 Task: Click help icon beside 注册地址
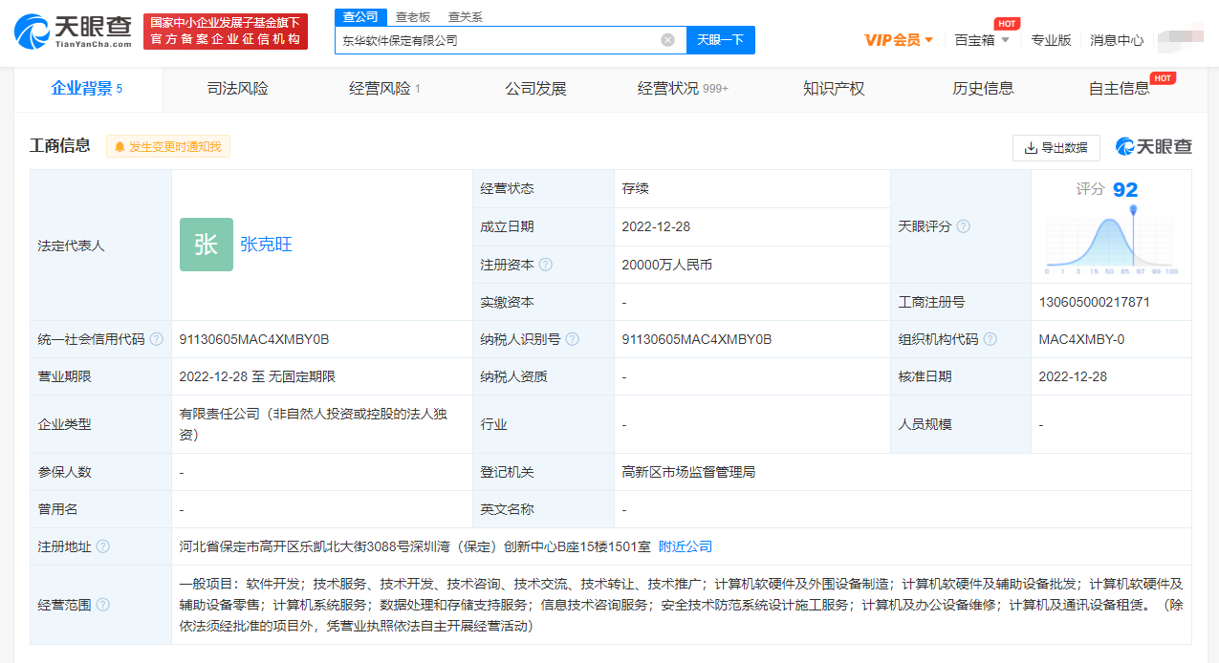click(103, 546)
